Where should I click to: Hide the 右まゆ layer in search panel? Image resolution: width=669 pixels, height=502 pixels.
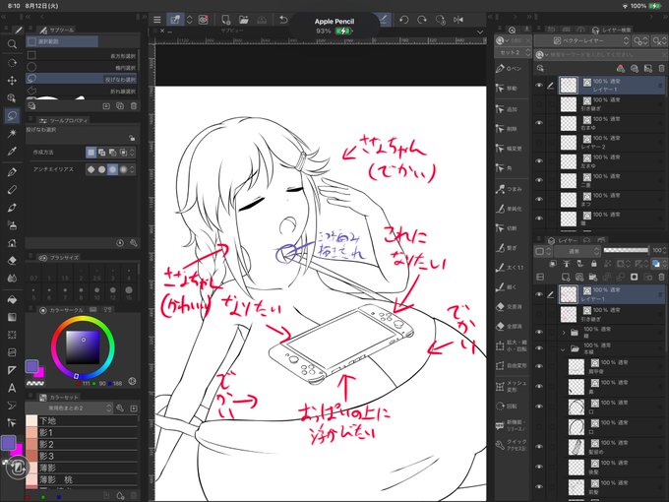pyautogui.click(x=539, y=123)
